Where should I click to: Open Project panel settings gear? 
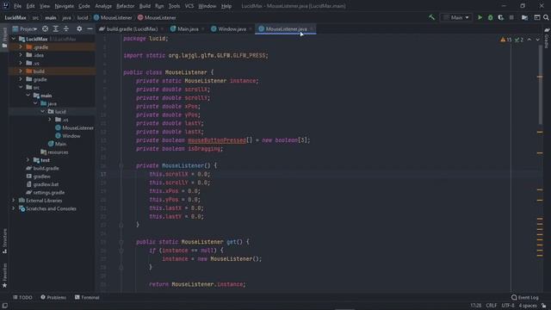tap(79, 28)
